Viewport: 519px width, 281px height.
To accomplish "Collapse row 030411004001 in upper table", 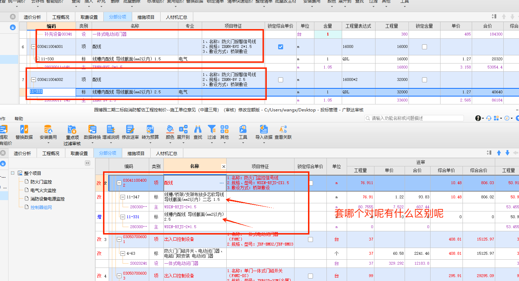I will pos(33,47).
